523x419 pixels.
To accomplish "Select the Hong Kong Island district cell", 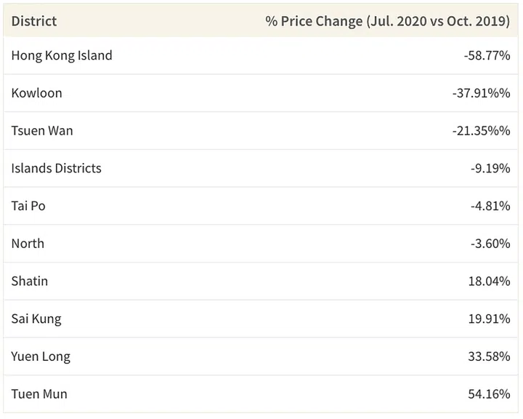I will click(x=62, y=55).
